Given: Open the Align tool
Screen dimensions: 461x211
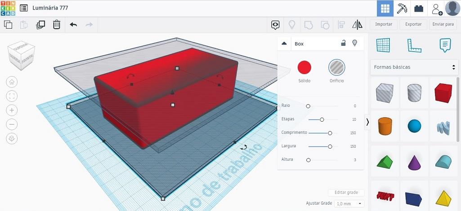Looking at the screenshot, I should 341,25.
